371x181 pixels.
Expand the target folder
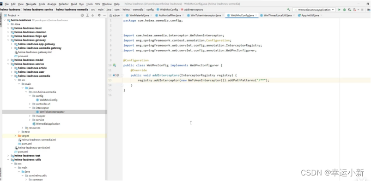pos(15,136)
